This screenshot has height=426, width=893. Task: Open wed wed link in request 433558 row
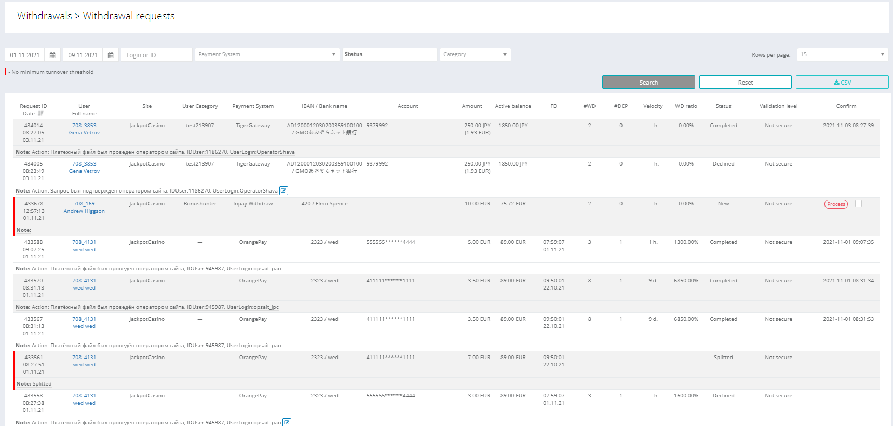(84, 403)
